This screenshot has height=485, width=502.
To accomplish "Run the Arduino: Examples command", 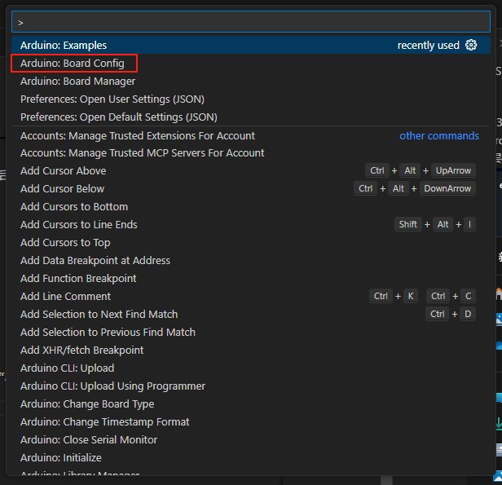I will (x=251, y=45).
